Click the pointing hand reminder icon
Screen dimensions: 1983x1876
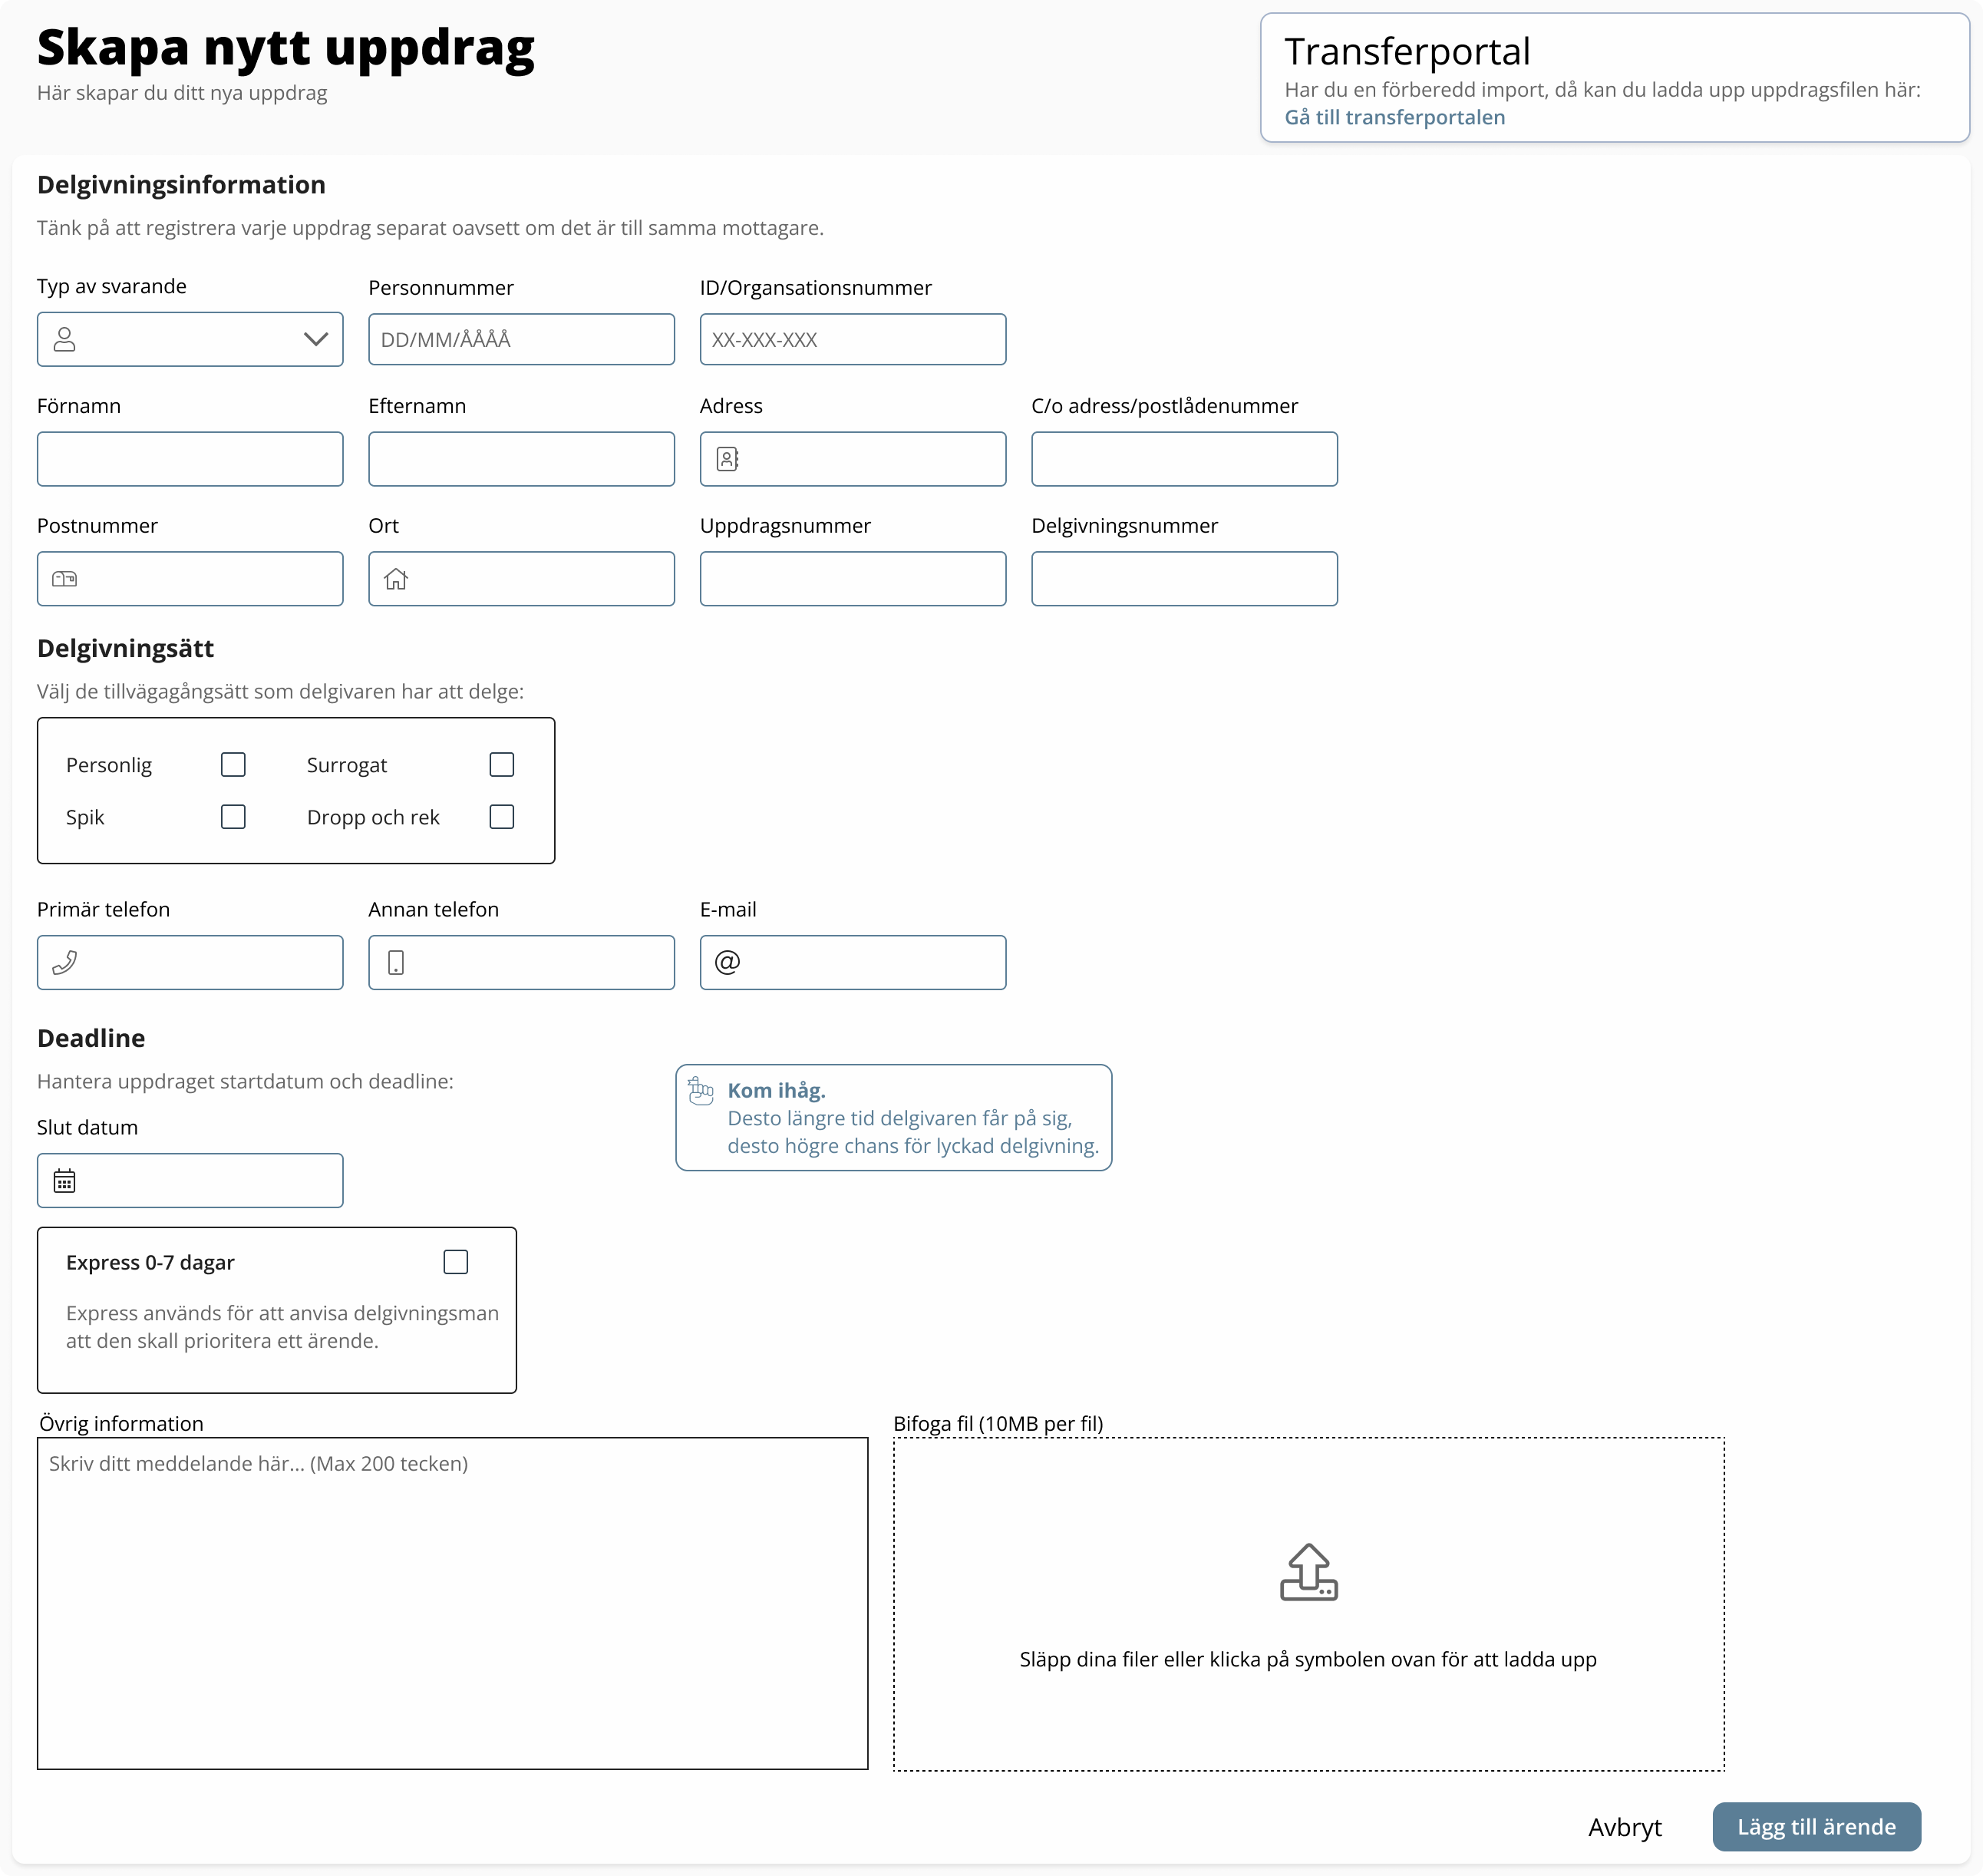click(x=701, y=1091)
